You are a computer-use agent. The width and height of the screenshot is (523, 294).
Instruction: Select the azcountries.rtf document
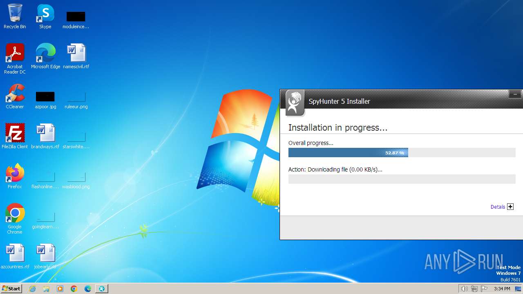[15, 256]
